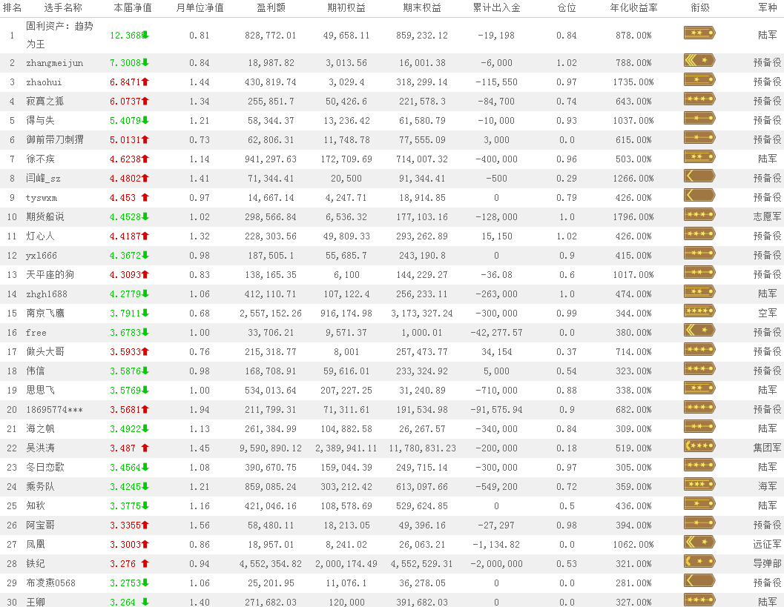Select player name yxl666
Image resolution: width=784 pixels, height=607 pixels.
[42, 255]
